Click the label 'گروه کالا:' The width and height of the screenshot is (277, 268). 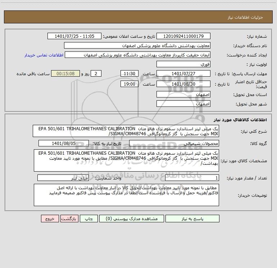coord(259,144)
